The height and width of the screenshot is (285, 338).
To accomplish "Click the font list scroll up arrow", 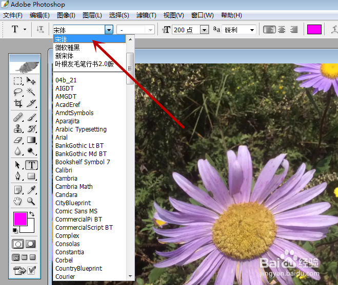I will 130,39.
